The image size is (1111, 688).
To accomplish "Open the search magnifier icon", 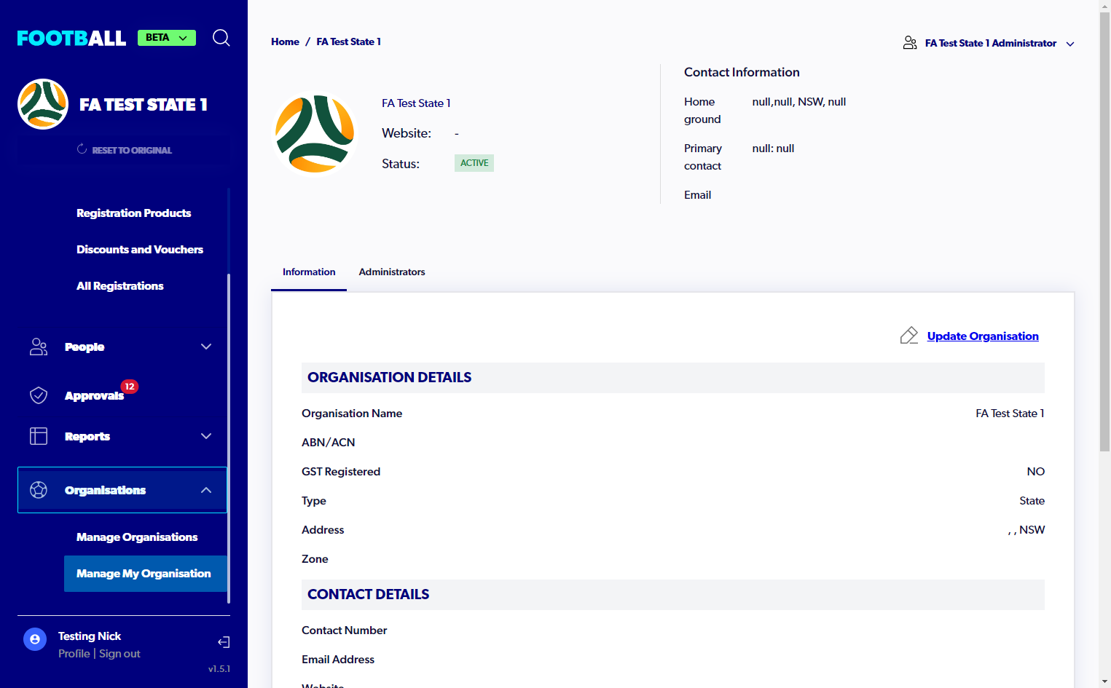I will pos(221,38).
